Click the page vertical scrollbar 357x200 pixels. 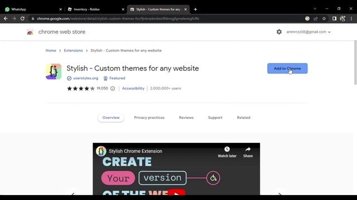coord(355,62)
